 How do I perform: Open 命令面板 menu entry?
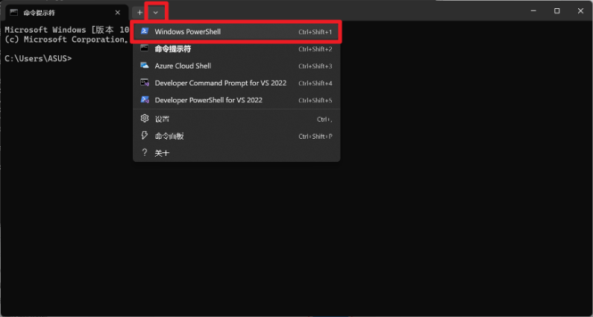click(x=236, y=136)
